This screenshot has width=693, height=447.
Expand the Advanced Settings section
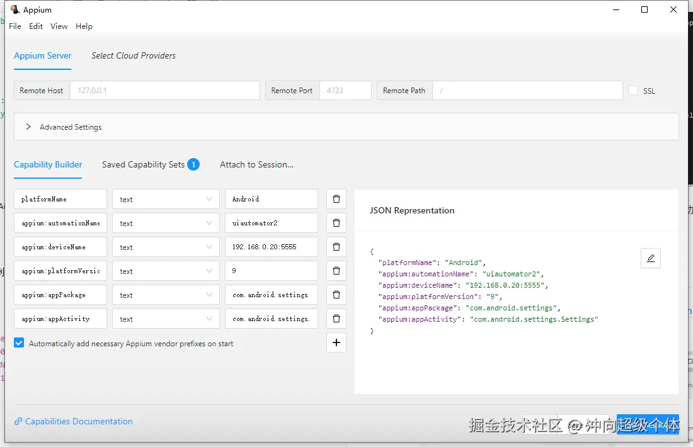pos(346,127)
